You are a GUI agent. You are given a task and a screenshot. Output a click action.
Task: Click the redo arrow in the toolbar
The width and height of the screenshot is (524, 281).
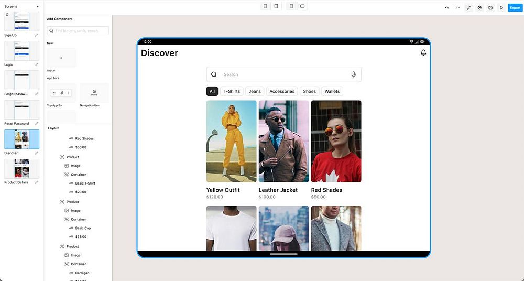click(457, 8)
